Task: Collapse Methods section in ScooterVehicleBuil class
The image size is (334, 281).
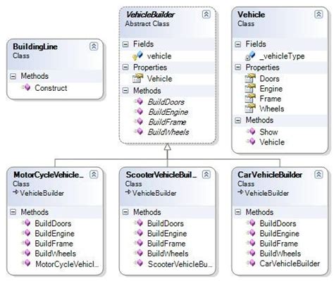Action: pyautogui.click(x=125, y=212)
